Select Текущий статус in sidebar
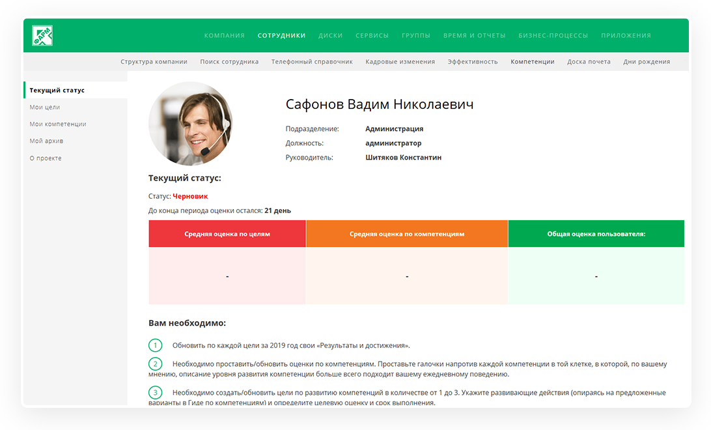The image size is (711, 430). 76,90
